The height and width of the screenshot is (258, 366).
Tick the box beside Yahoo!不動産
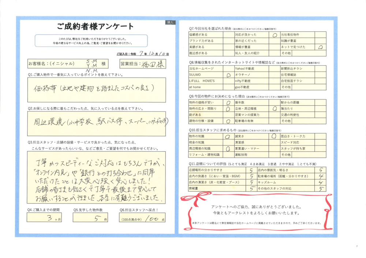[x=274, y=68]
